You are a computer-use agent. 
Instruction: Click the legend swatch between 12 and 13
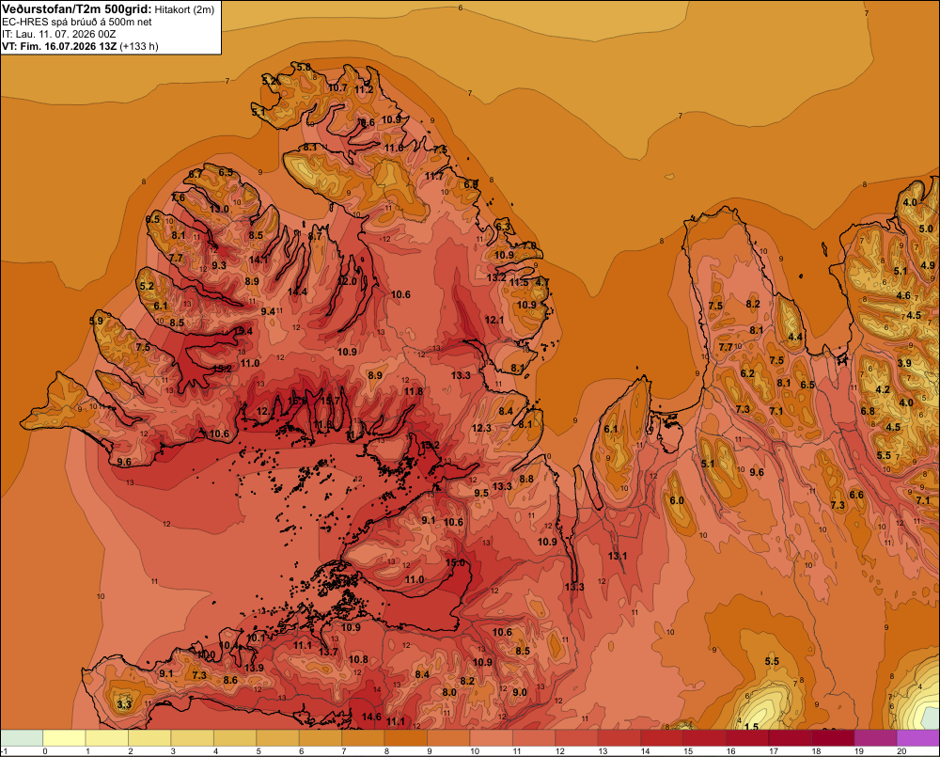pyautogui.click(x=577, y=738)
